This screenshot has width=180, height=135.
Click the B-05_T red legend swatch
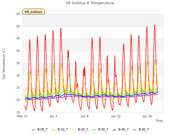(x=33, y=130)
